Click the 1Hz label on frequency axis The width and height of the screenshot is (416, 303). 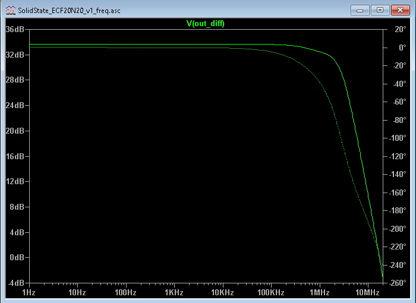pos(29,292)
